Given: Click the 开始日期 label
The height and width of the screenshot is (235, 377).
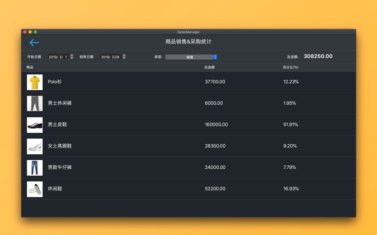Looking at the screenshot, I should click(34, 57).
